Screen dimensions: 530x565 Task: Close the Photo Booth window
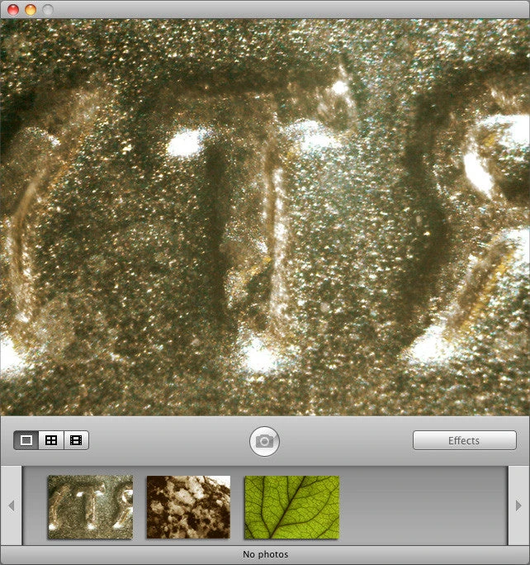pos(13,10)
